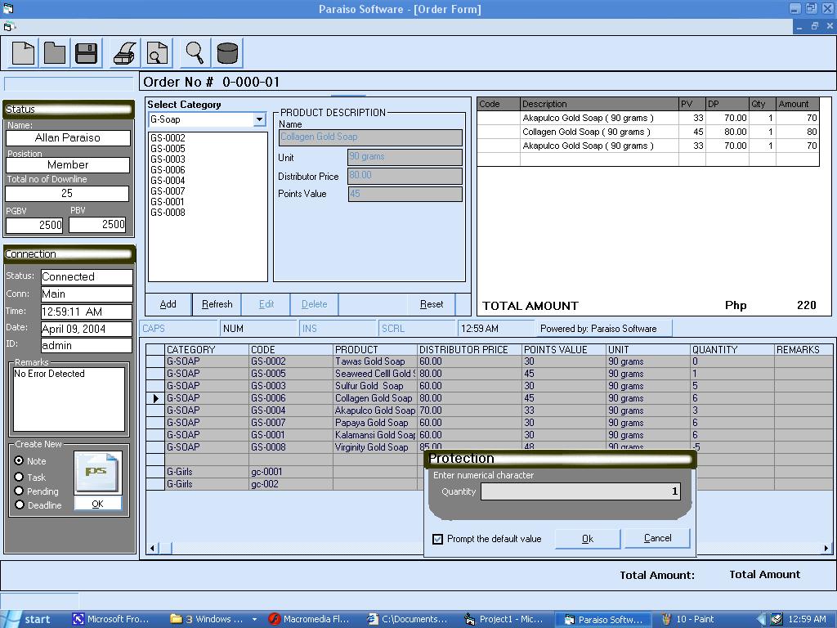Click QUANTITY column header
Viewport: 837px width, 628px height.
click(732, 350)
